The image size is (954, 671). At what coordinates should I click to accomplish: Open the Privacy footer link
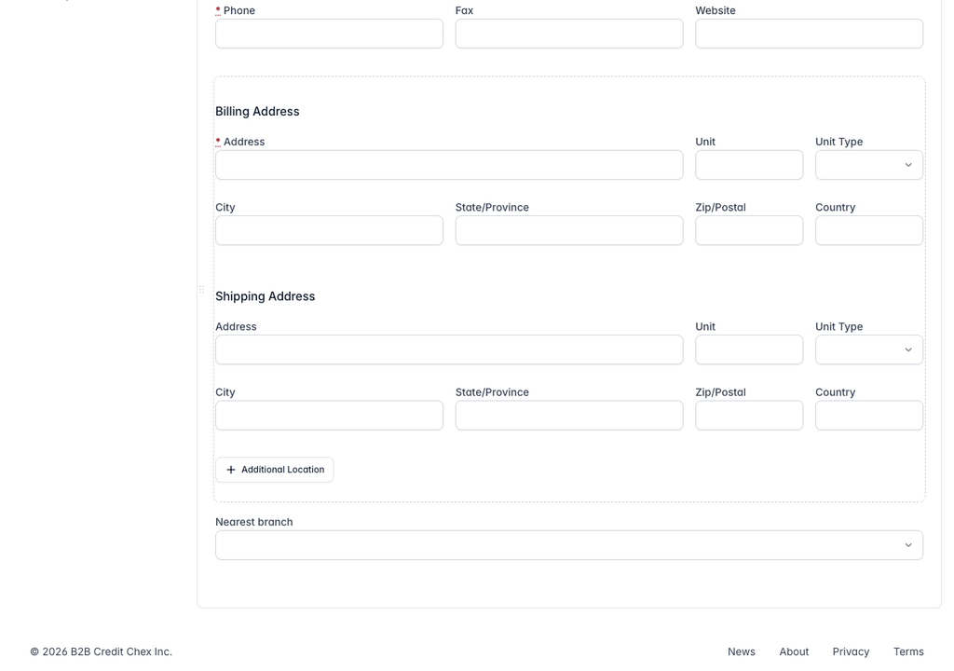tap(851, 651)
